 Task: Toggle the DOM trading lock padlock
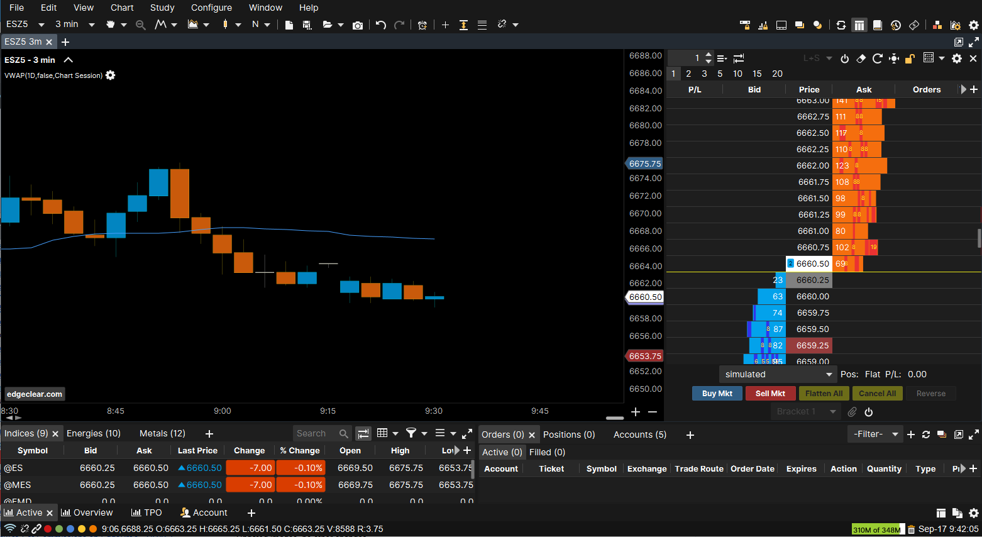[910, 58]
